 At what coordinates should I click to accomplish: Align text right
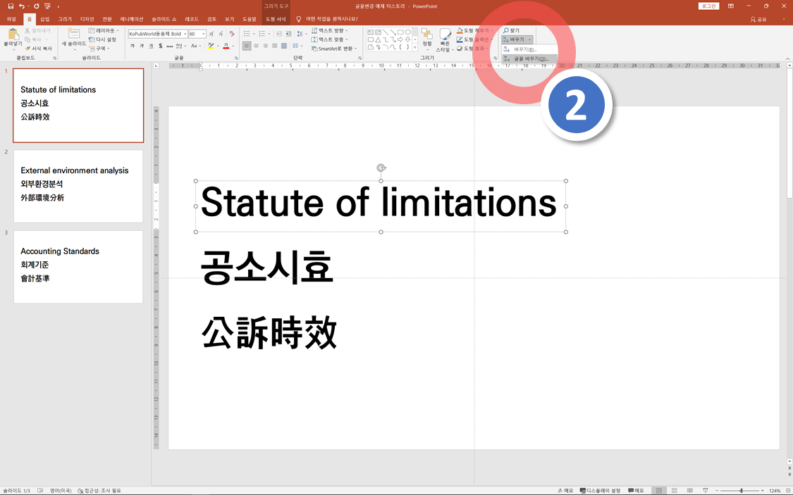(x=265, y=46)
